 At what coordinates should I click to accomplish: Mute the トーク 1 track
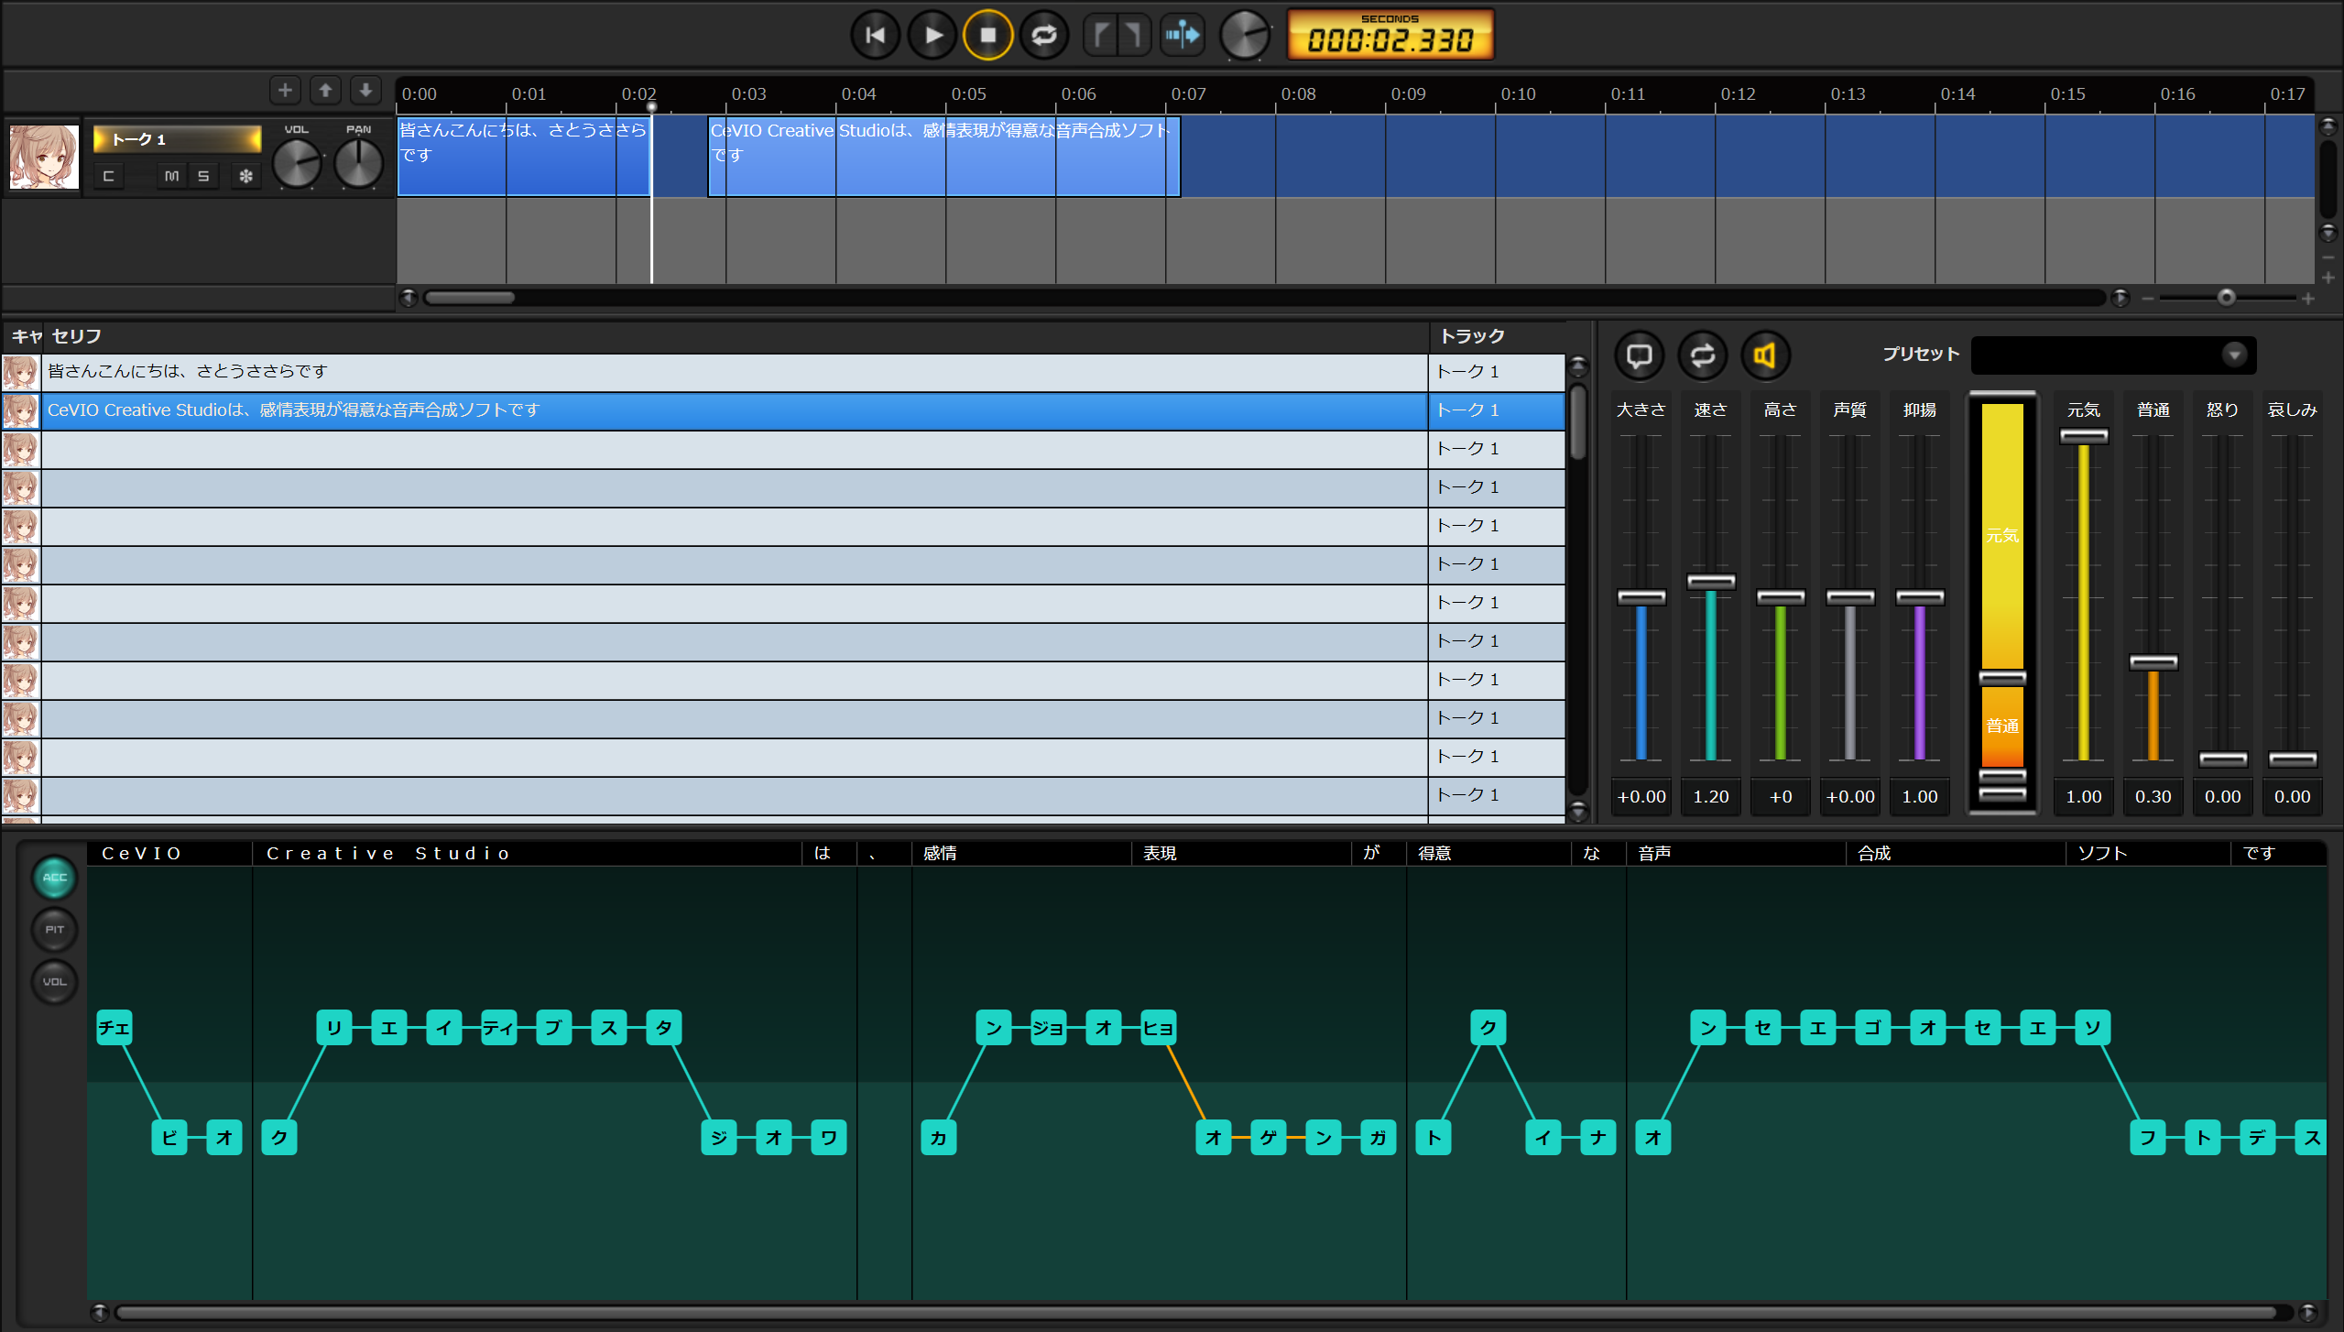[171, 176]
